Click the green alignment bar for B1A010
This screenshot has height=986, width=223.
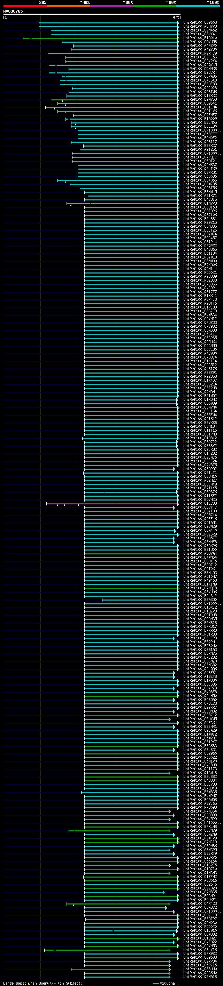pos(101,38)
